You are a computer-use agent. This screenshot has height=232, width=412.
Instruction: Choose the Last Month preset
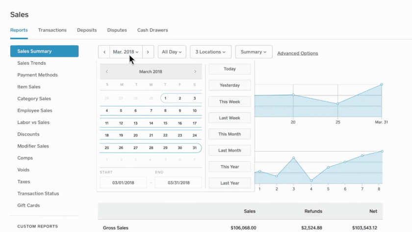coord(230,150)
